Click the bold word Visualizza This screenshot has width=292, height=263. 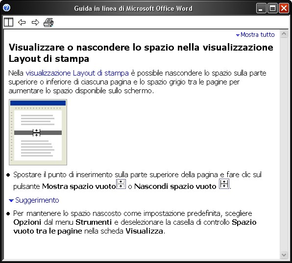click(145, 231)
